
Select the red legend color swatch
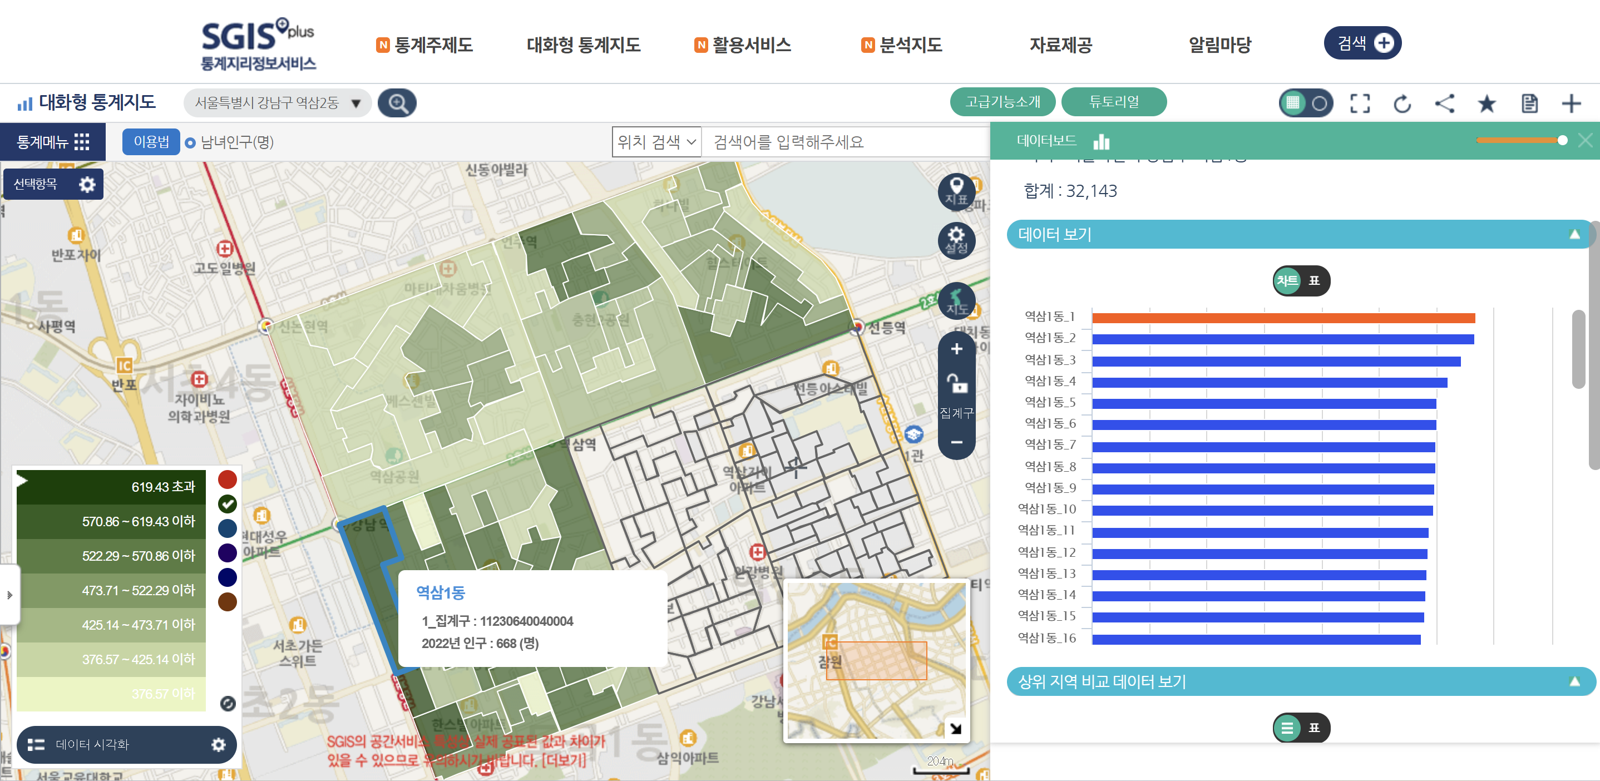[228, 478]
